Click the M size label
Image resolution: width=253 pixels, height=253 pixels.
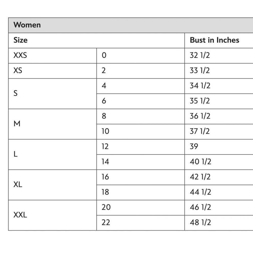(x=17, y=124)
